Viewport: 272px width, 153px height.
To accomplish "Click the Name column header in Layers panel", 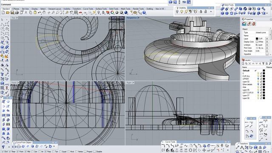I will (244, 67).
